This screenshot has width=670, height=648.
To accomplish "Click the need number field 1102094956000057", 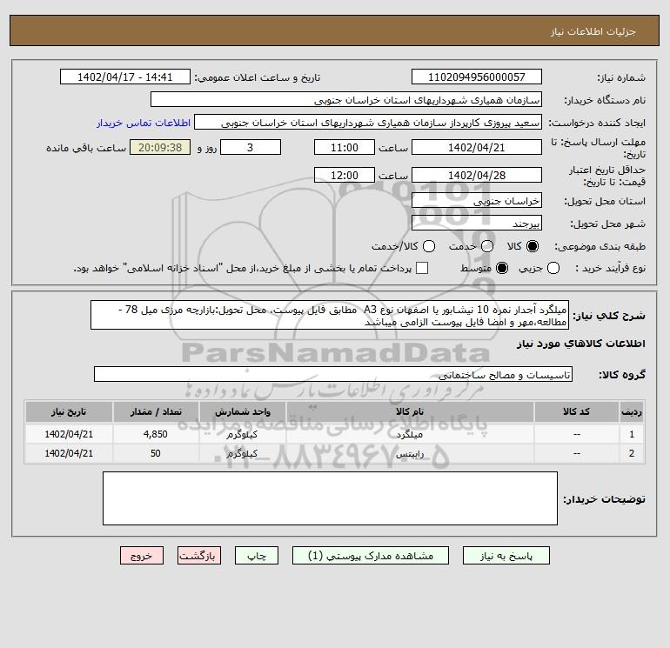I will [477, 77].
